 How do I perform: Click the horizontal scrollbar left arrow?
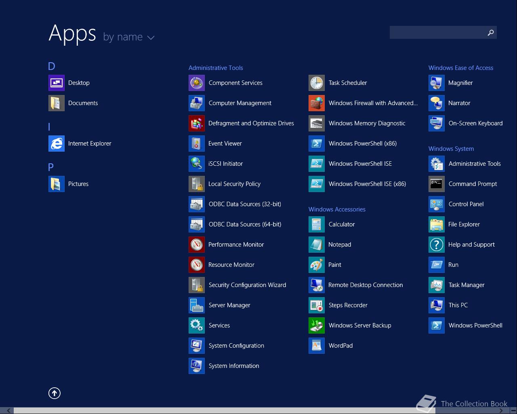click(8, 411)
